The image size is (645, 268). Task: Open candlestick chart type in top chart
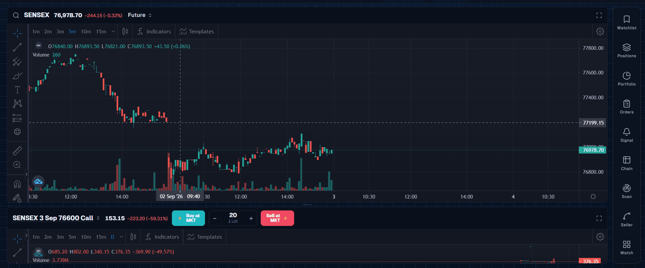coord(125,31)
